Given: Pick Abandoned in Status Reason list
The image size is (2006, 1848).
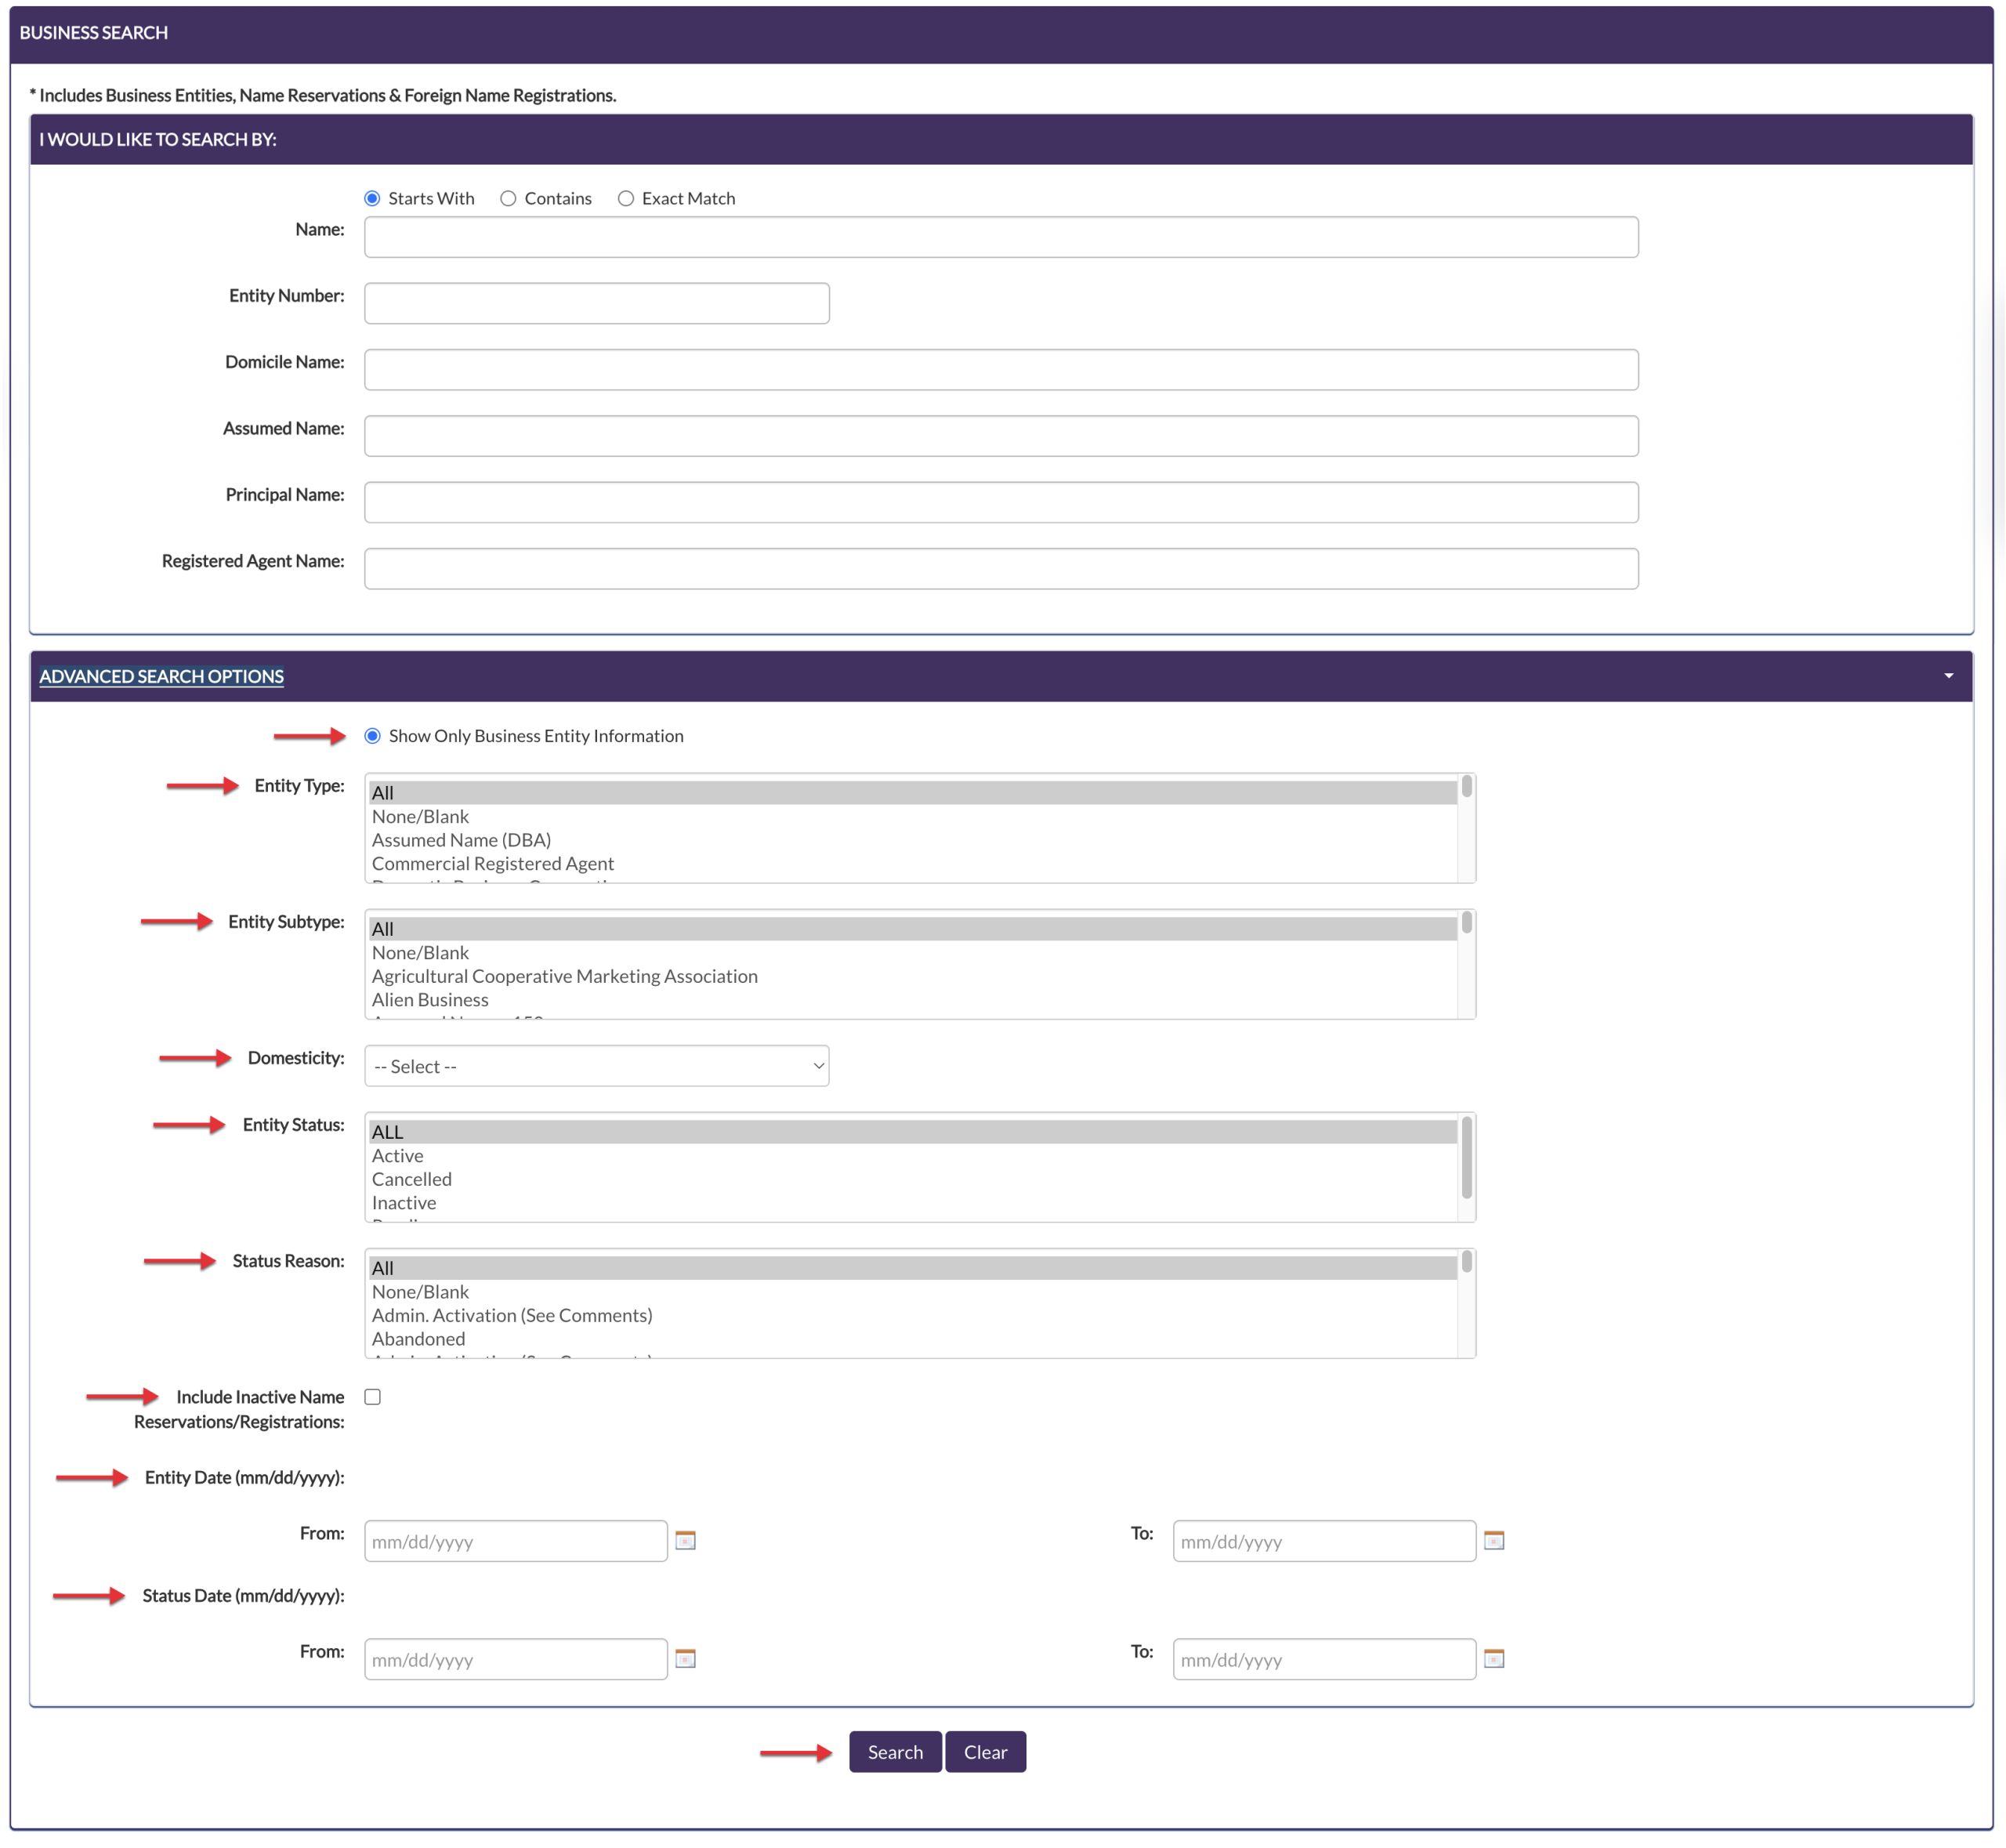Looking at the screenshot, I should pyautogui.click(x=418, y=1339).
